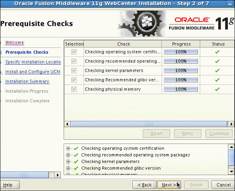Select 'Checking operating system certific...' table cell
The image size is (235, 191).
123,52
